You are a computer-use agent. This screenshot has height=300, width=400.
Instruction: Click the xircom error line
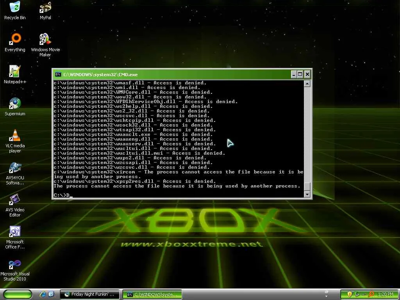click(x=178, y=174)
